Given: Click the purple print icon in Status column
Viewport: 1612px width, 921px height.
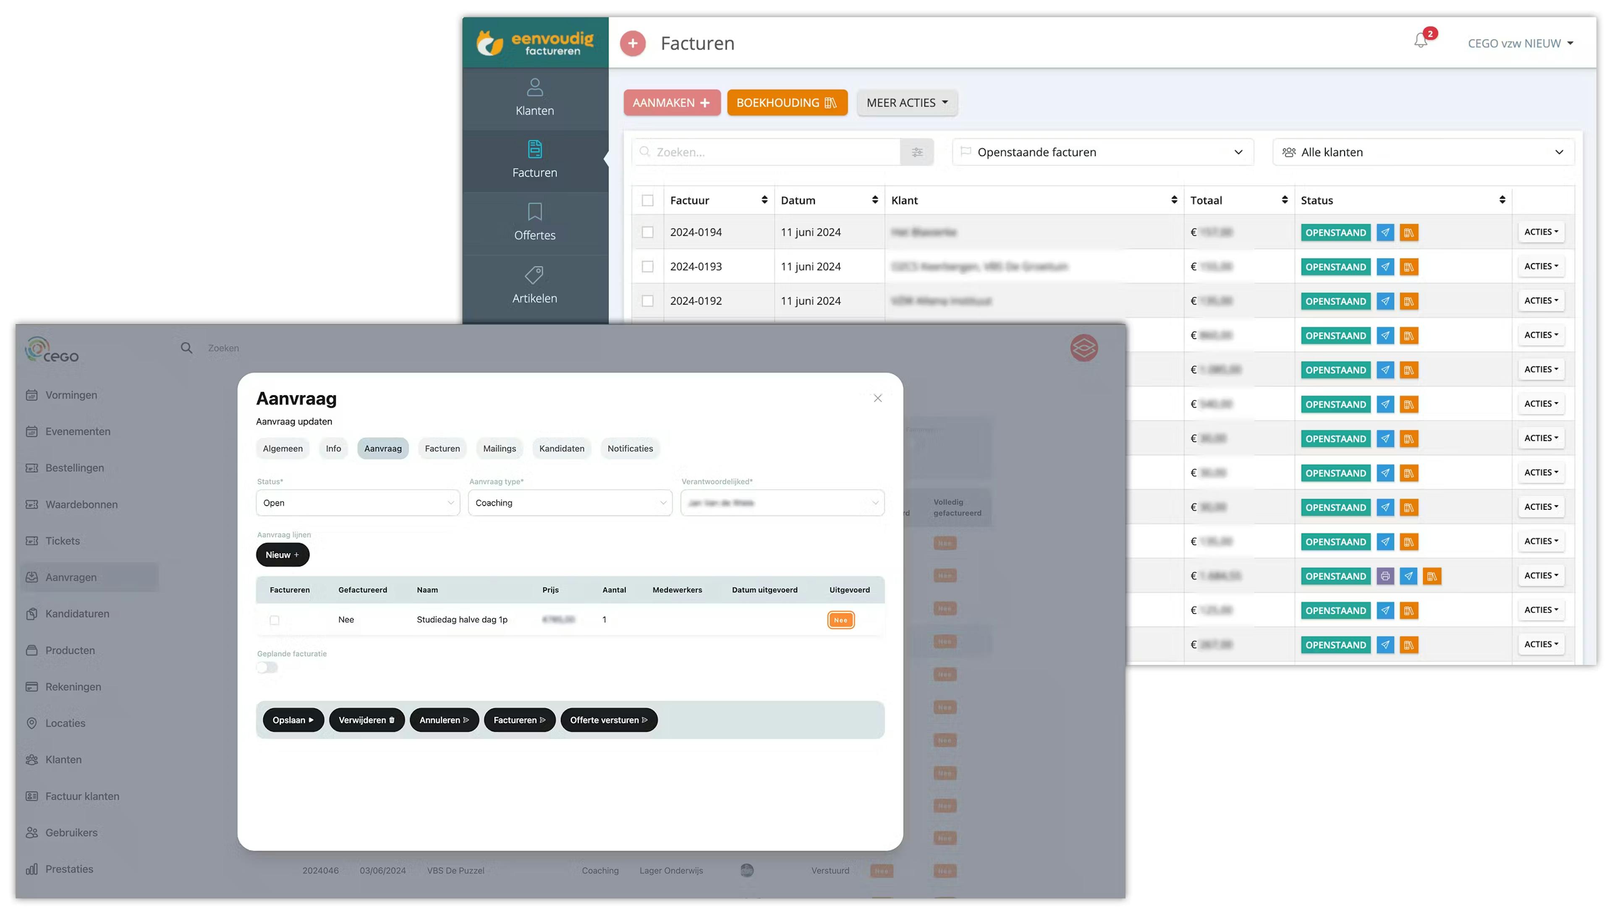Looking at the screenshot, I should (x=1385, y=576).
